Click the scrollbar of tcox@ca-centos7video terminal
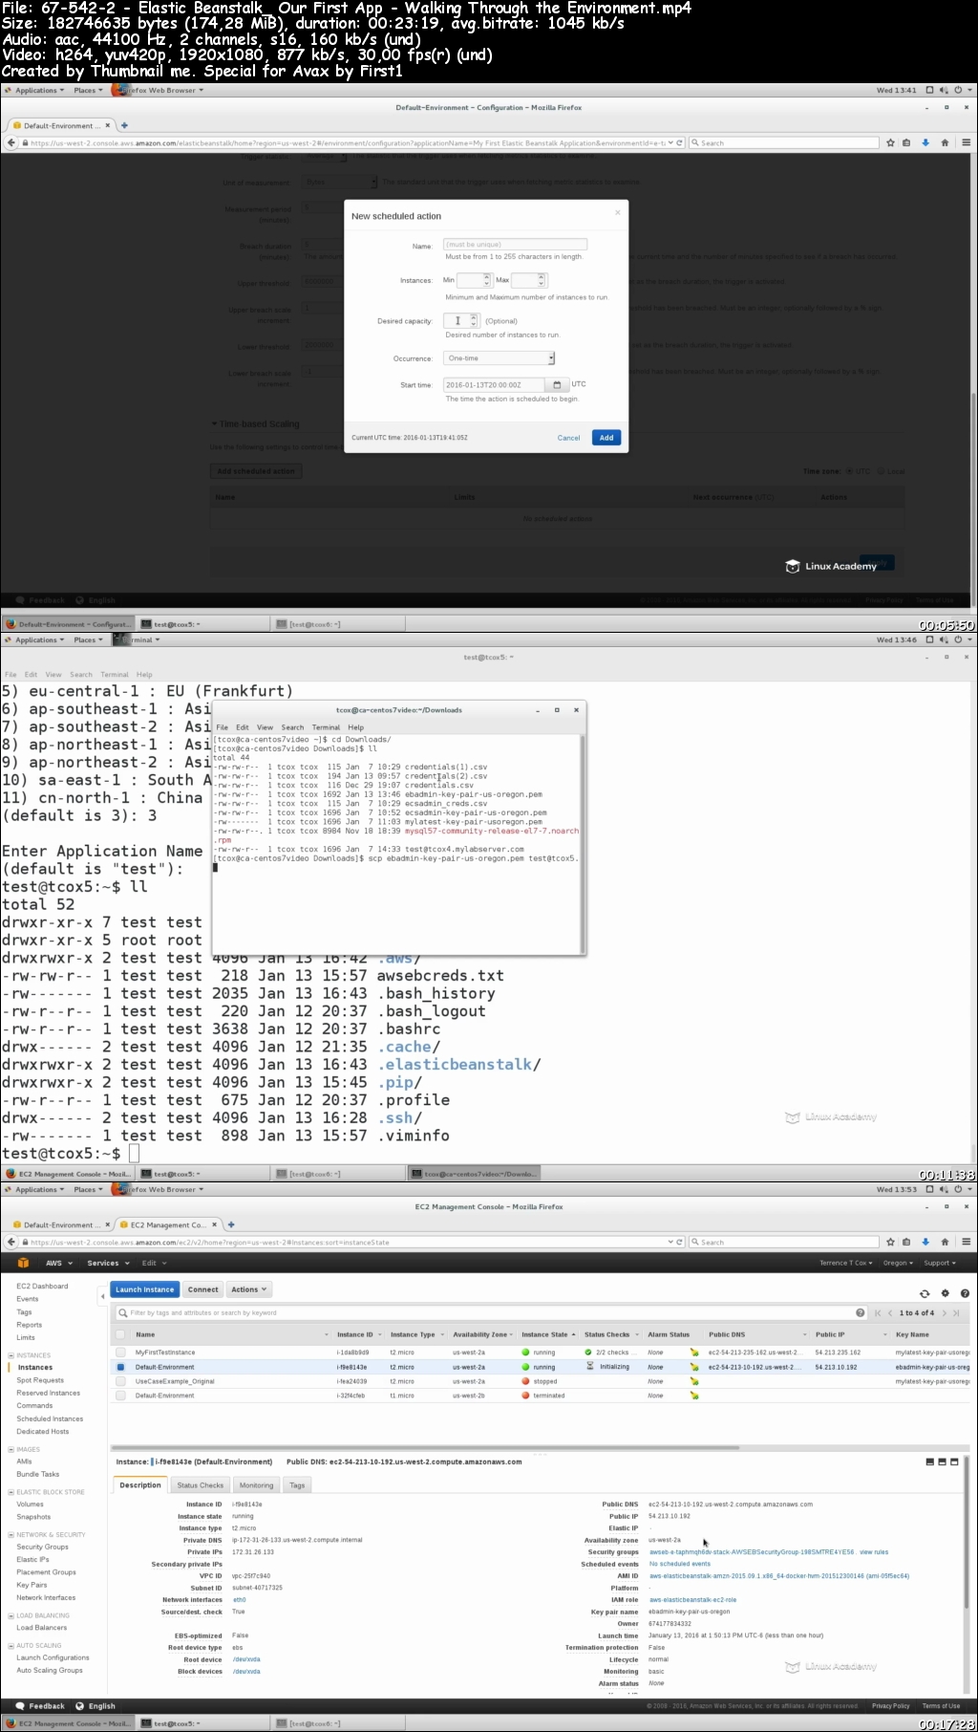This screenshot has width=978, height=1732. [x=584, y=843]
